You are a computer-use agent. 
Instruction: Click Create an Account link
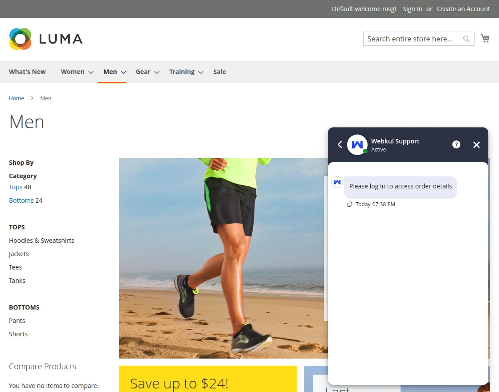[x=463, y=9]
